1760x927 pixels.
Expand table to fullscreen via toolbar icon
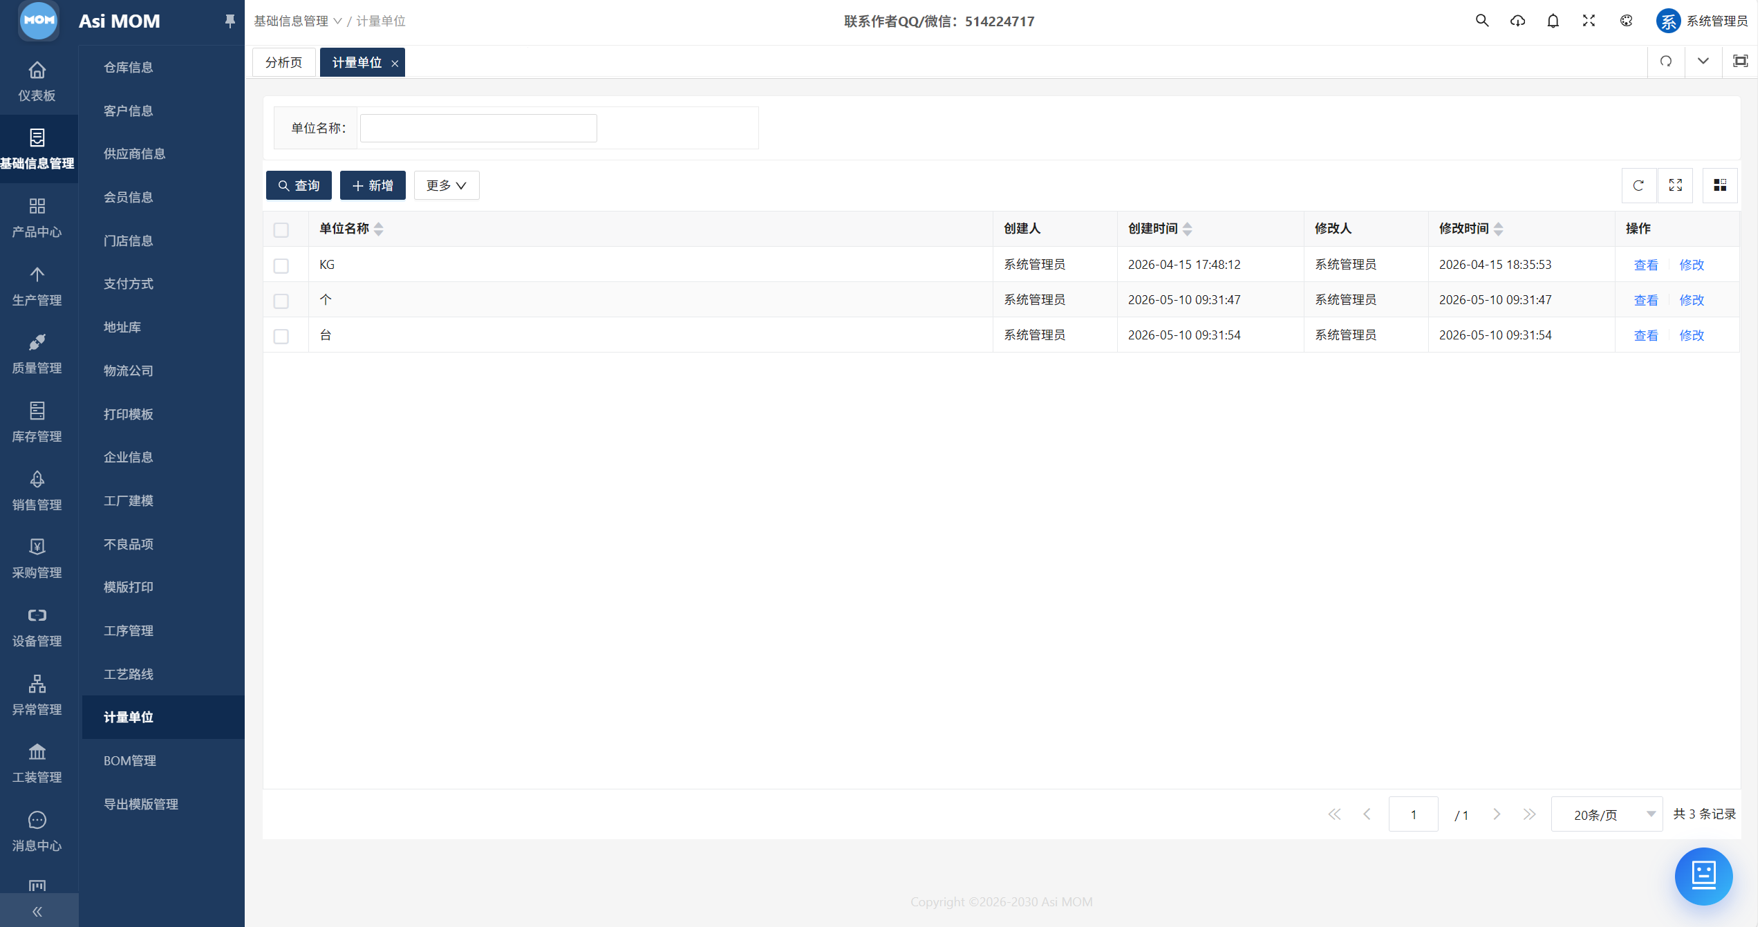[x=1676, y=185]
